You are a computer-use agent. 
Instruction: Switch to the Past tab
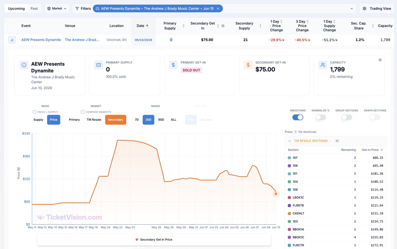[34, 9]
